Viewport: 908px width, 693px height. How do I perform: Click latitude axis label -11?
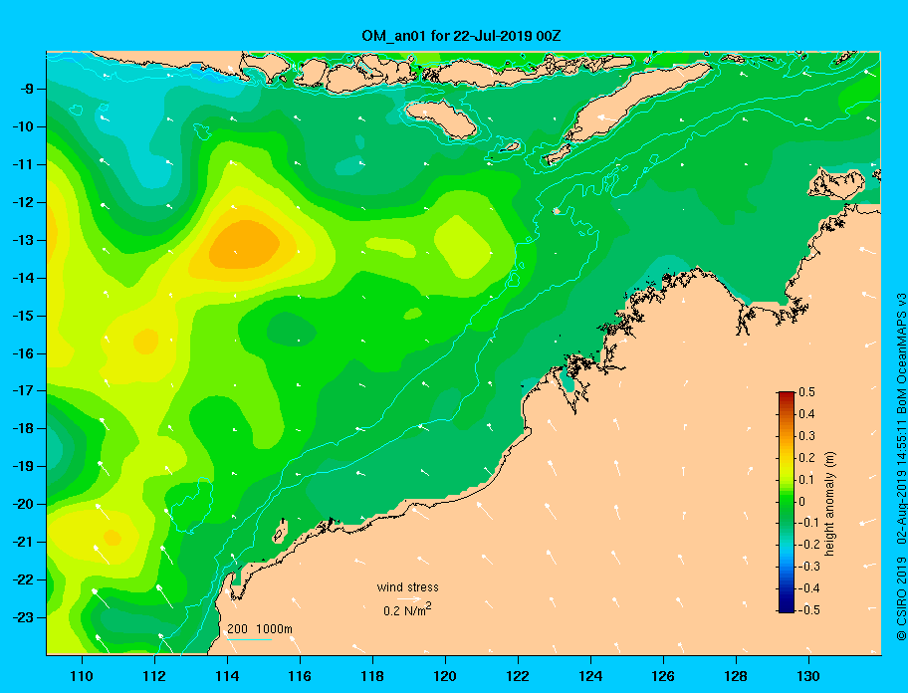23,164
